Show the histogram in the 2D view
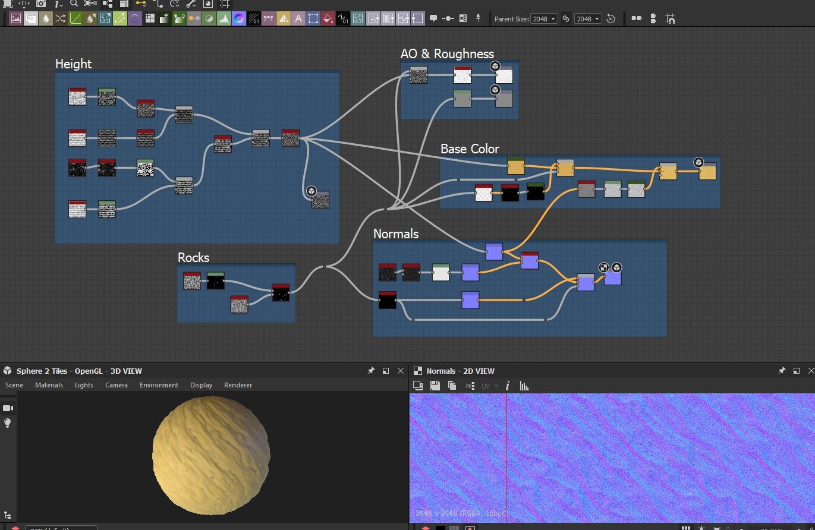The height and width of the screenshot is (530, 815). click(x=524, y=386)
